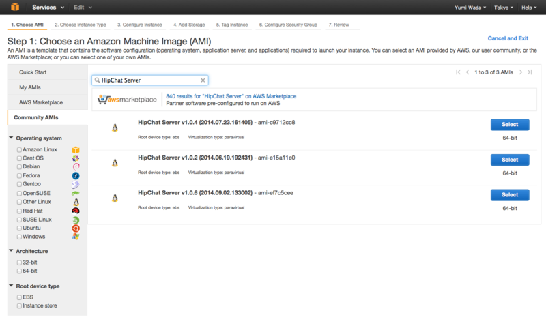Image resolution: width=546 pixels, height=328 pixels.
Task: Switch to Quick Start AMI list
Action: (48, 72)
